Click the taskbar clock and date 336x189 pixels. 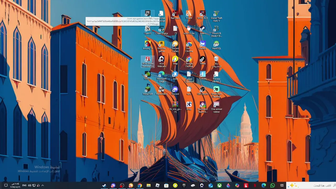click(x=15, y=185)
